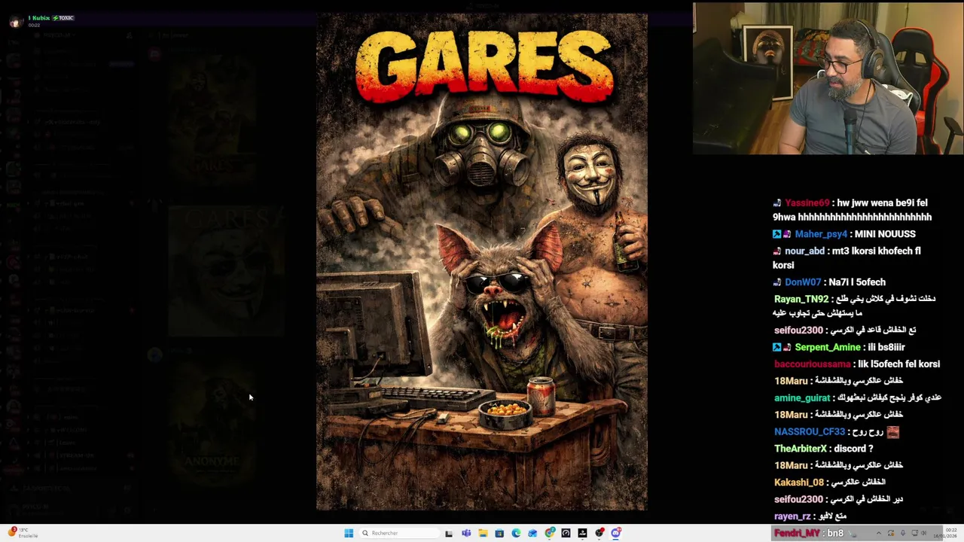This screenshot has height=542, width=964.
Task: Click the chat message 'MINI NOUUSS'
Action: click(x=885, y=234)
